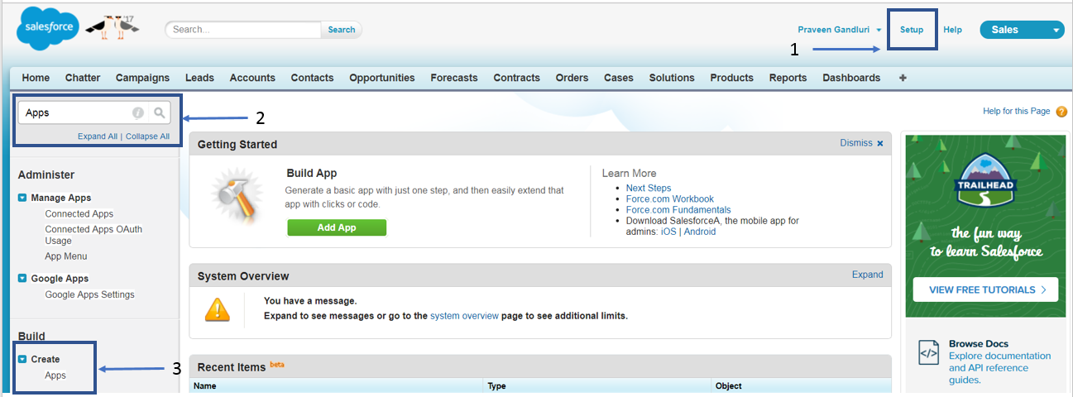Collapse the Google Apps tree section

tap(22, 279)
